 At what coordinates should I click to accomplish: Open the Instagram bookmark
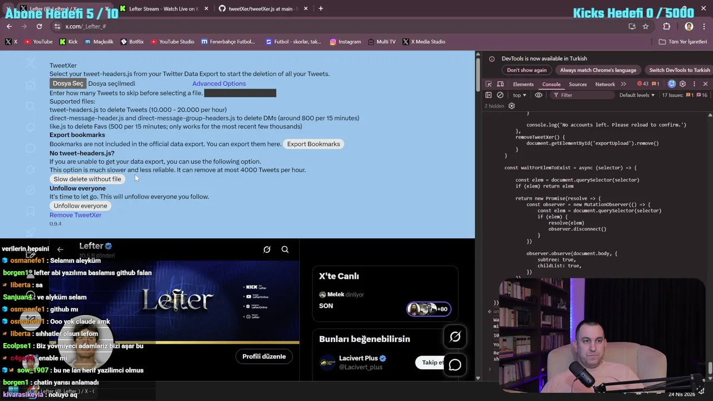pos(345,42)
